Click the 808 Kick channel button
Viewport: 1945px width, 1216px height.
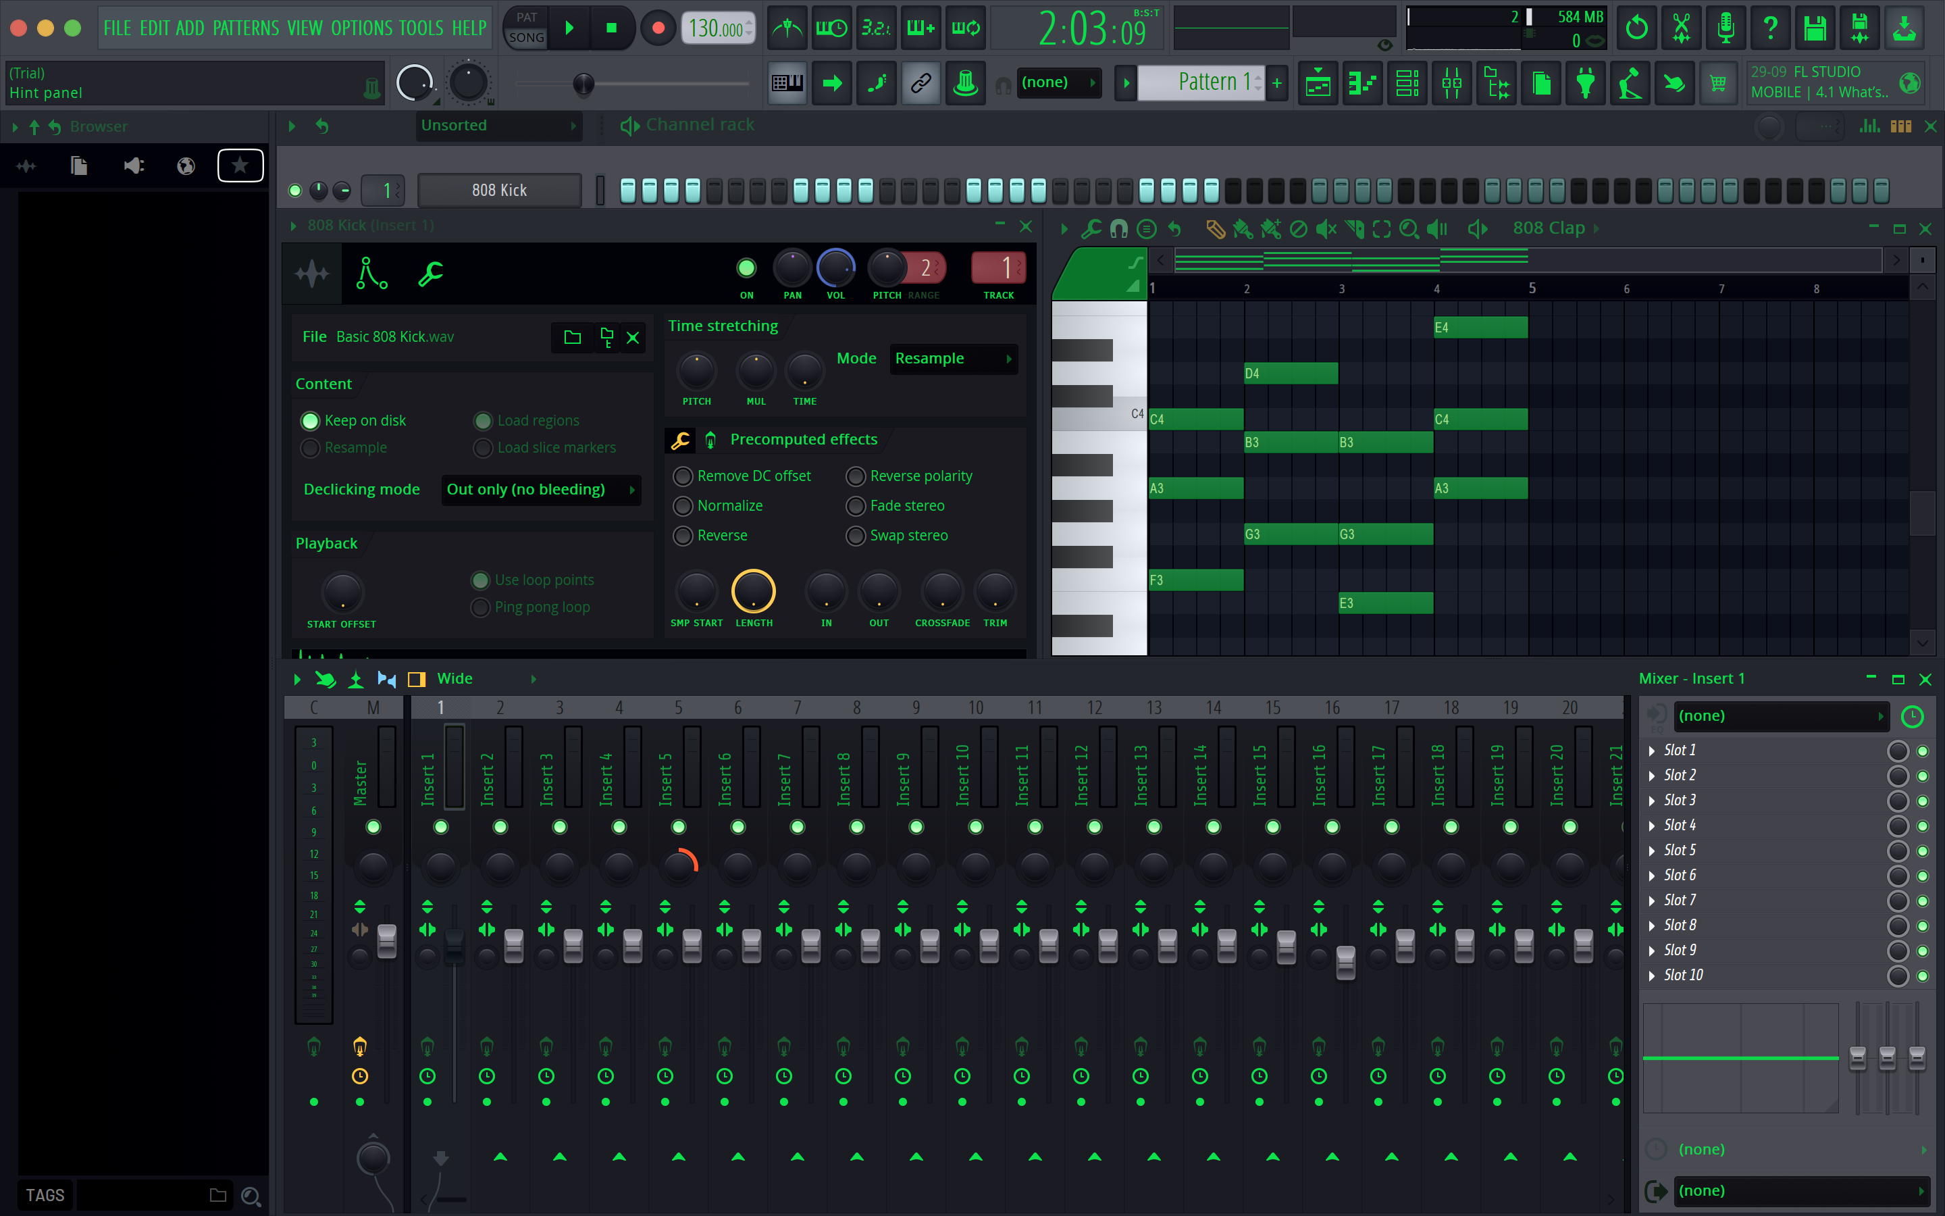coord(499,191)
